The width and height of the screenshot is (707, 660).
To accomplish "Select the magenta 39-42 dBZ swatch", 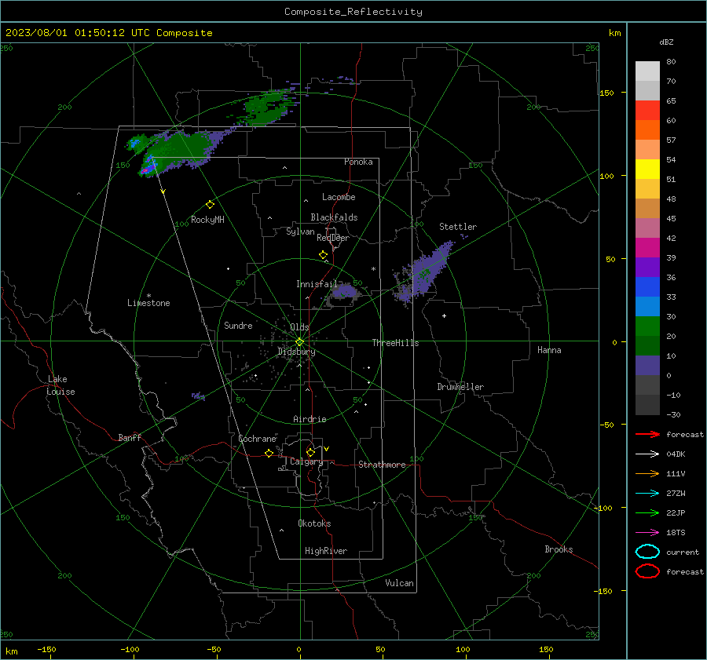I will click(x=647, y=248).
